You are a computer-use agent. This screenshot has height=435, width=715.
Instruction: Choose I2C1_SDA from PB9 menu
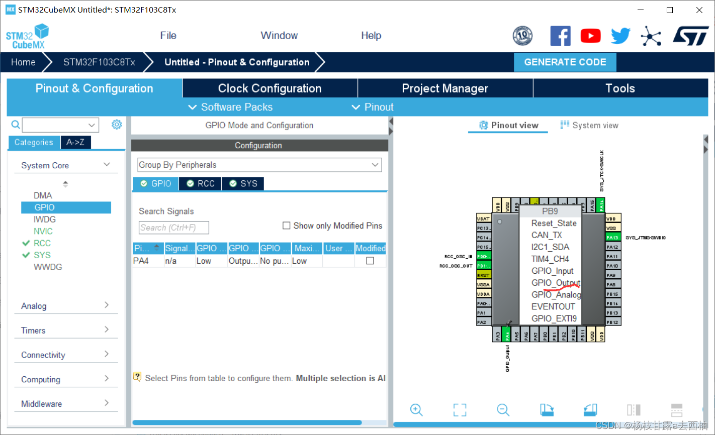point(550,247)
